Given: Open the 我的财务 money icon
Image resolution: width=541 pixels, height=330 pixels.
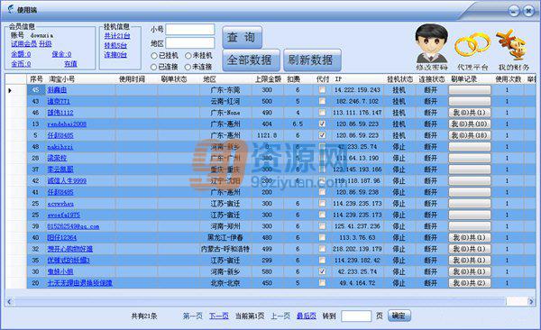Looking at the screenshot, I should [512, 44].
